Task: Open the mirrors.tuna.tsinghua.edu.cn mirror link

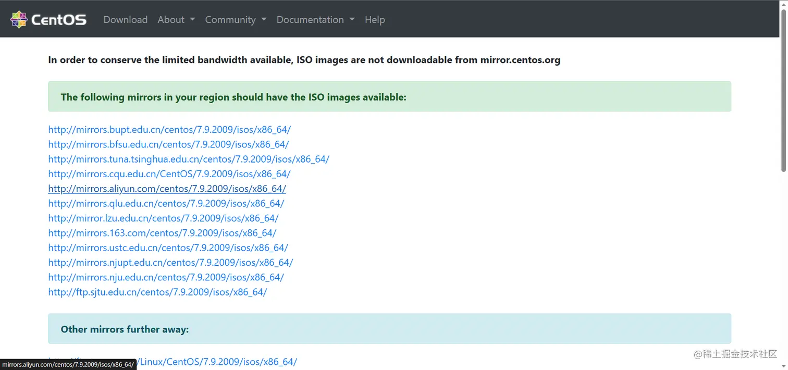Action: (x=189, y=159)
